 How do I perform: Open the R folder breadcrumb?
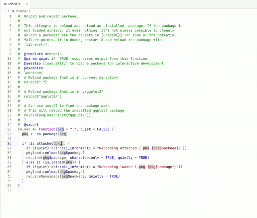click(5, 11)
